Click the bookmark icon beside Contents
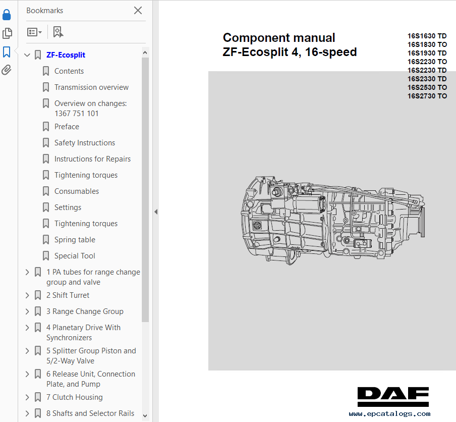Image resolution: width=456 pixels, height=422 pixels. (x=46, y=71)
